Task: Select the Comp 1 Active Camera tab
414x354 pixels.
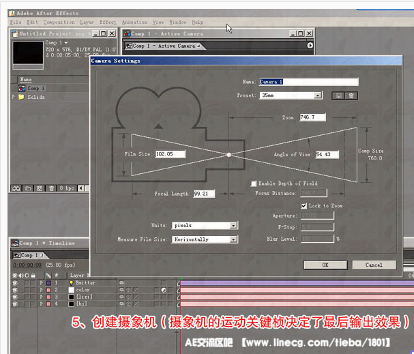Action: tap(162, 46)
